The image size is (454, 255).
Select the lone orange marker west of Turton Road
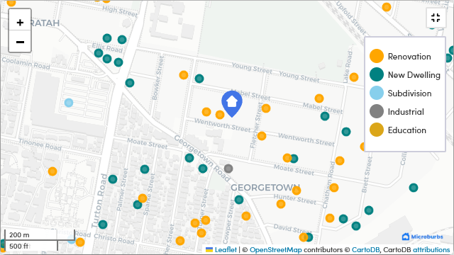[52, 171]
